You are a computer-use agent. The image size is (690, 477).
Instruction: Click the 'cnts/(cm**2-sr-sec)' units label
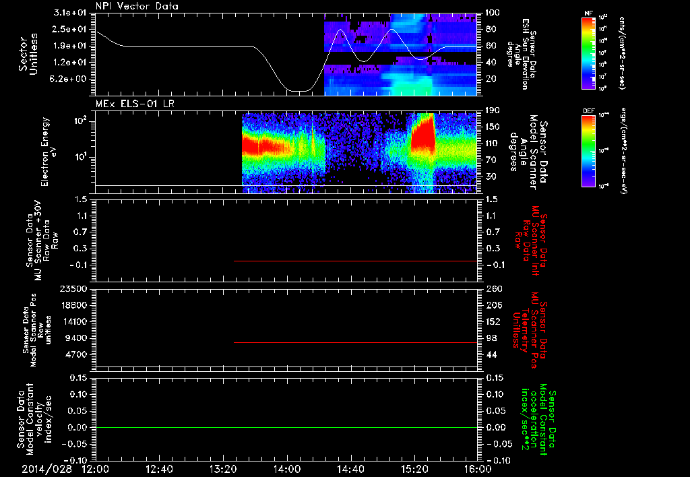point(622,53)
